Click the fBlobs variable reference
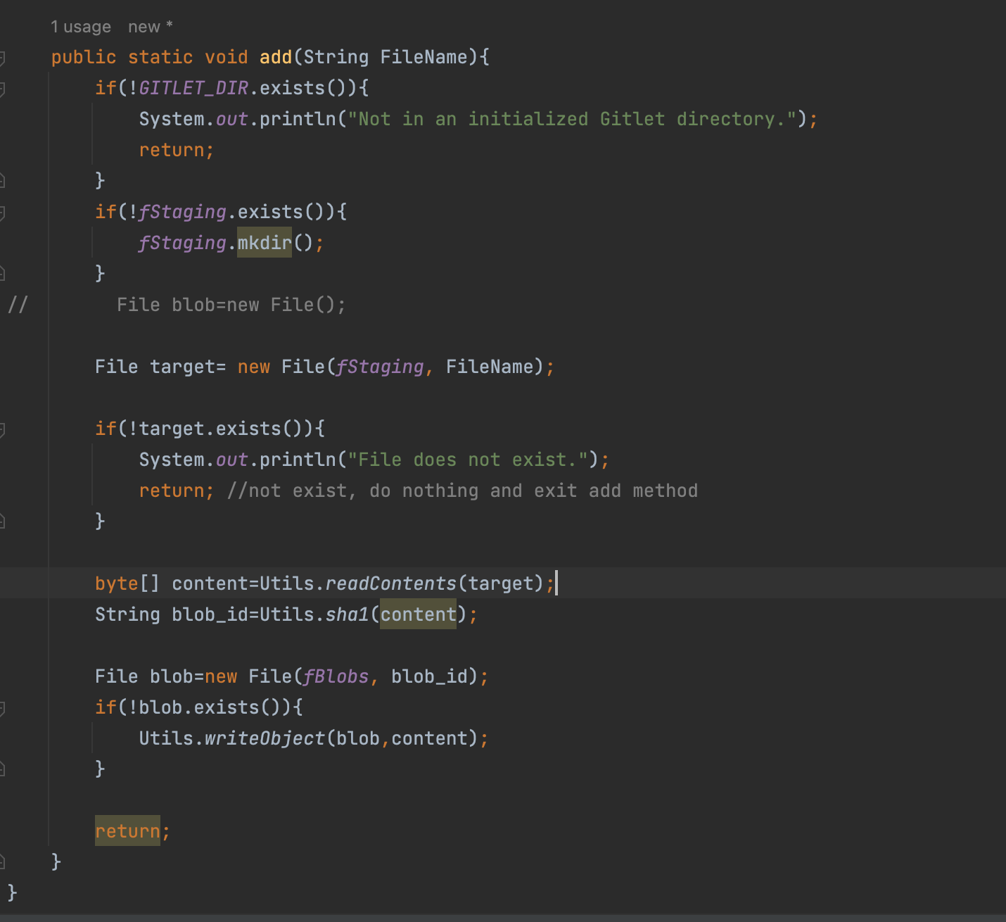The image size is (1006, 922). coord(336,676)
